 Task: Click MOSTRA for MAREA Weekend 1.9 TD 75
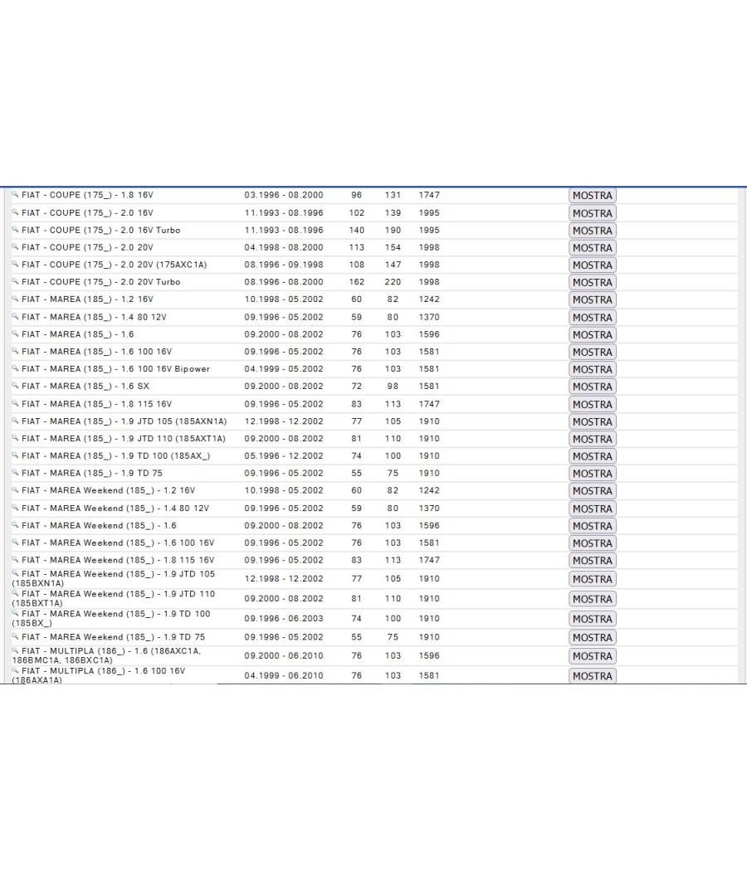click(593, 638)
